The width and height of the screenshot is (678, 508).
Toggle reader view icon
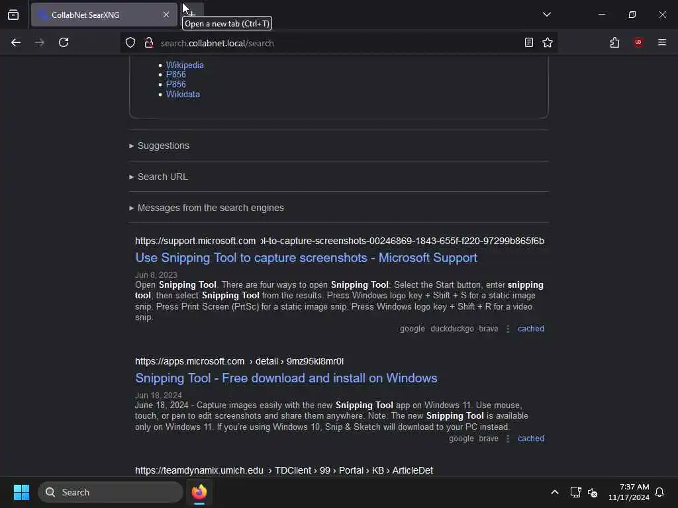pos(529,42)
